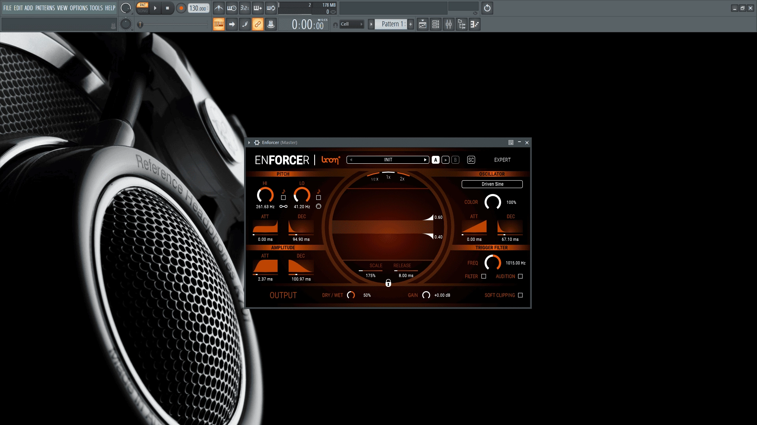The width and height of the screenshot is (757, 425).
Task: Expand the pattern selector arrow
Action: [x=371, y=24]
